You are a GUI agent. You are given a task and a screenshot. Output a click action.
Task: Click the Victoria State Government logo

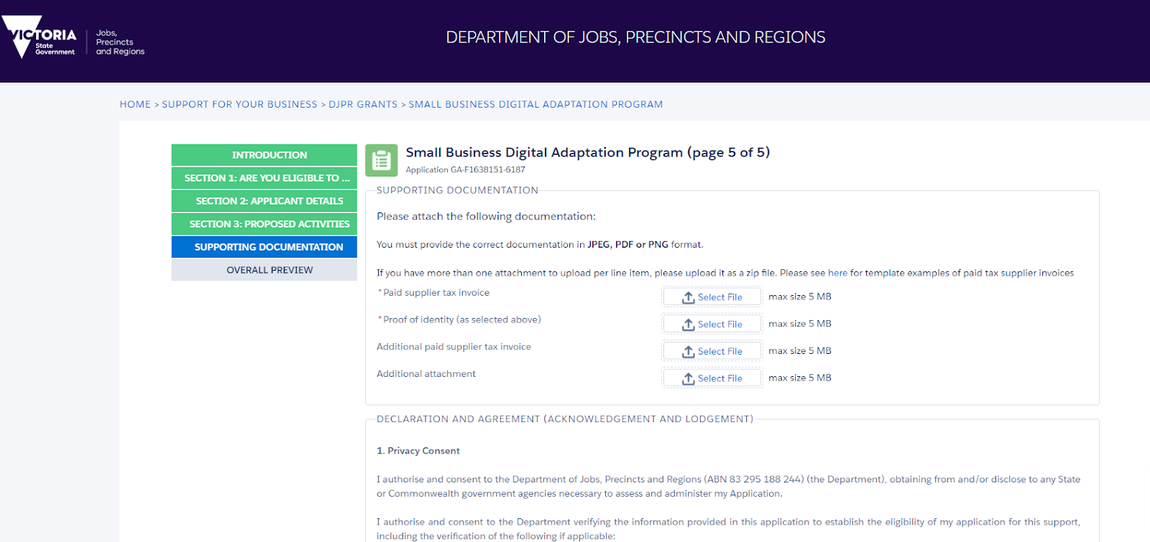coord(40,37)
